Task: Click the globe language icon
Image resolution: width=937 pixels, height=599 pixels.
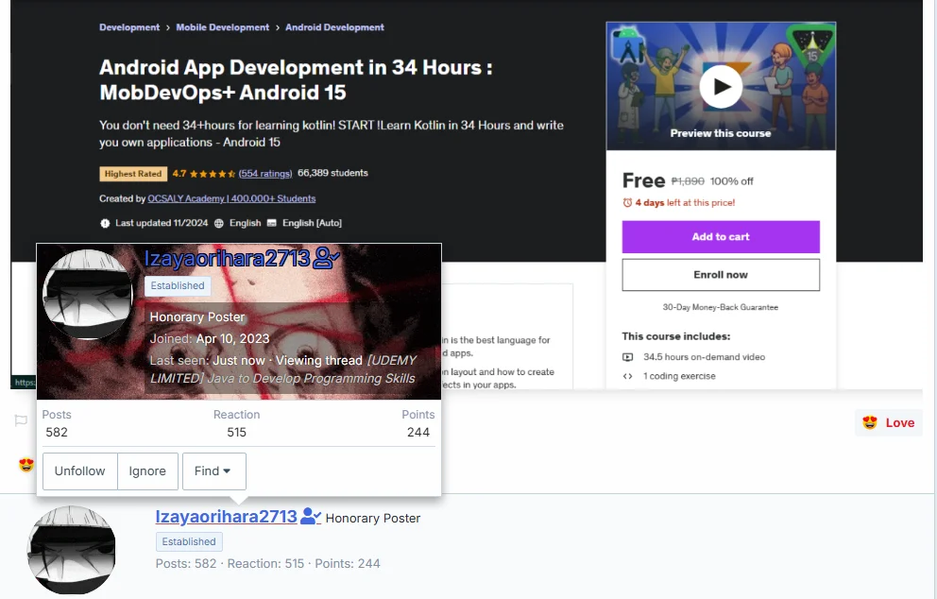Action: click(219, 223)
